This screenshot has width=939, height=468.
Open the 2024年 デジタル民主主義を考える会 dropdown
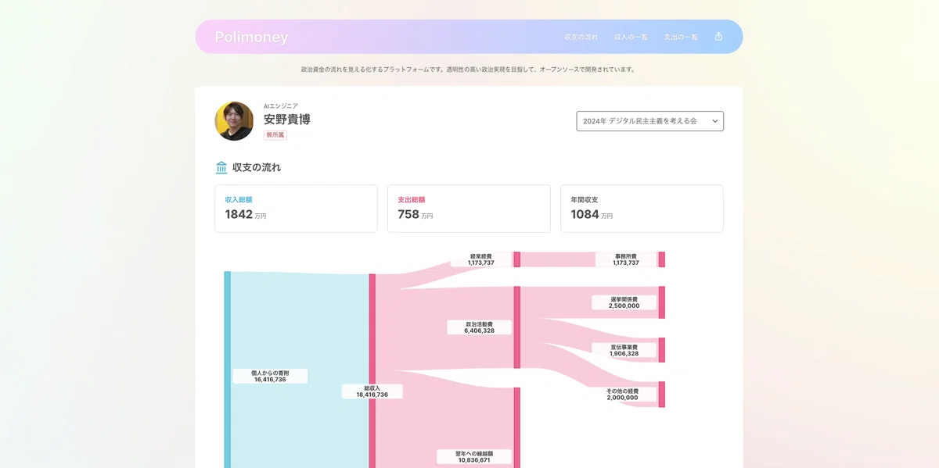[649, 121]
